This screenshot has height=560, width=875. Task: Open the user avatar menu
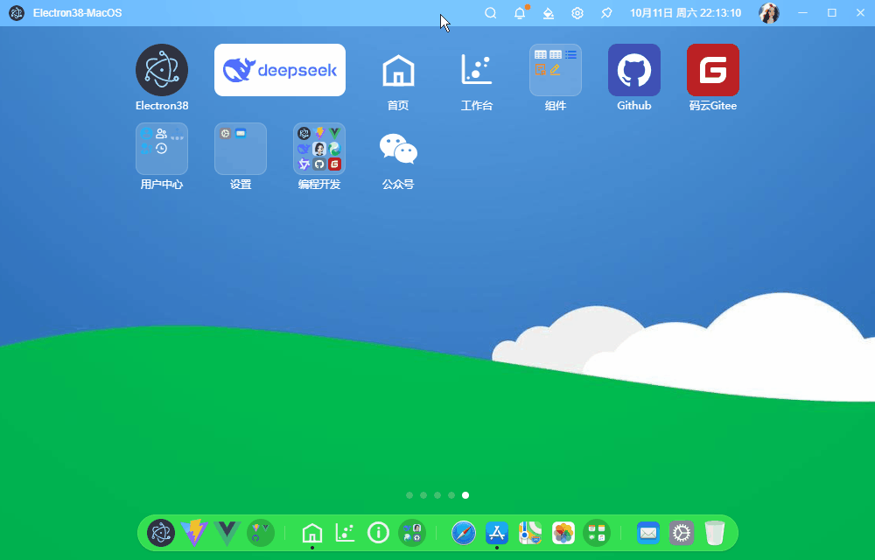click(x=769, y=13)
